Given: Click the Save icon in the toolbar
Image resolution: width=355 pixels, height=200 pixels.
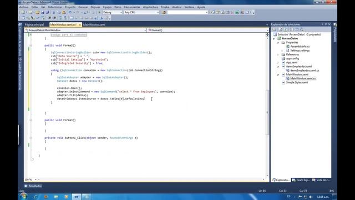Looking at the screenshot, I should coord(43,12).
